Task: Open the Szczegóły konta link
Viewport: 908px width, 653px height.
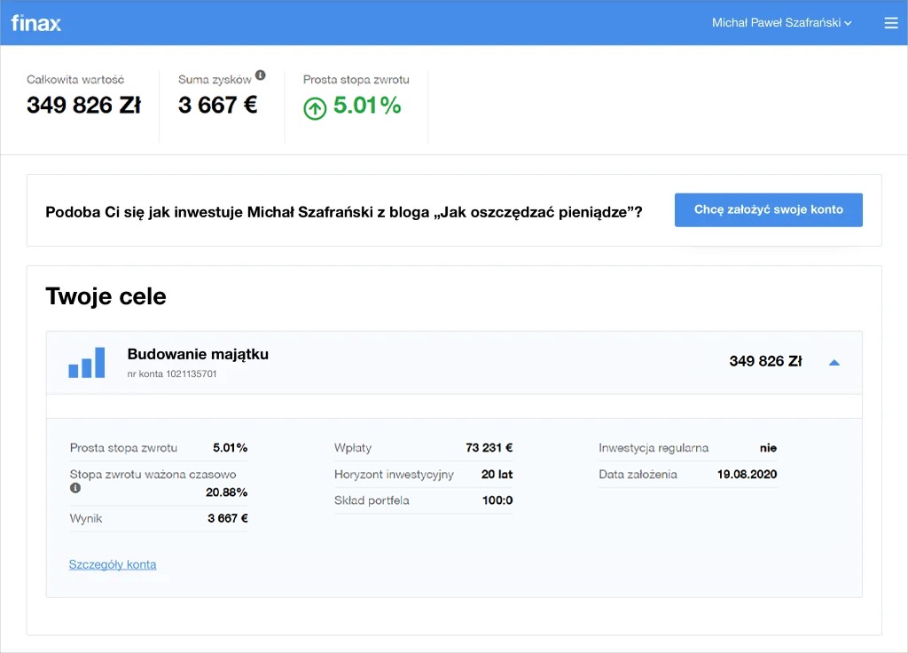Action: coord(113,564)
